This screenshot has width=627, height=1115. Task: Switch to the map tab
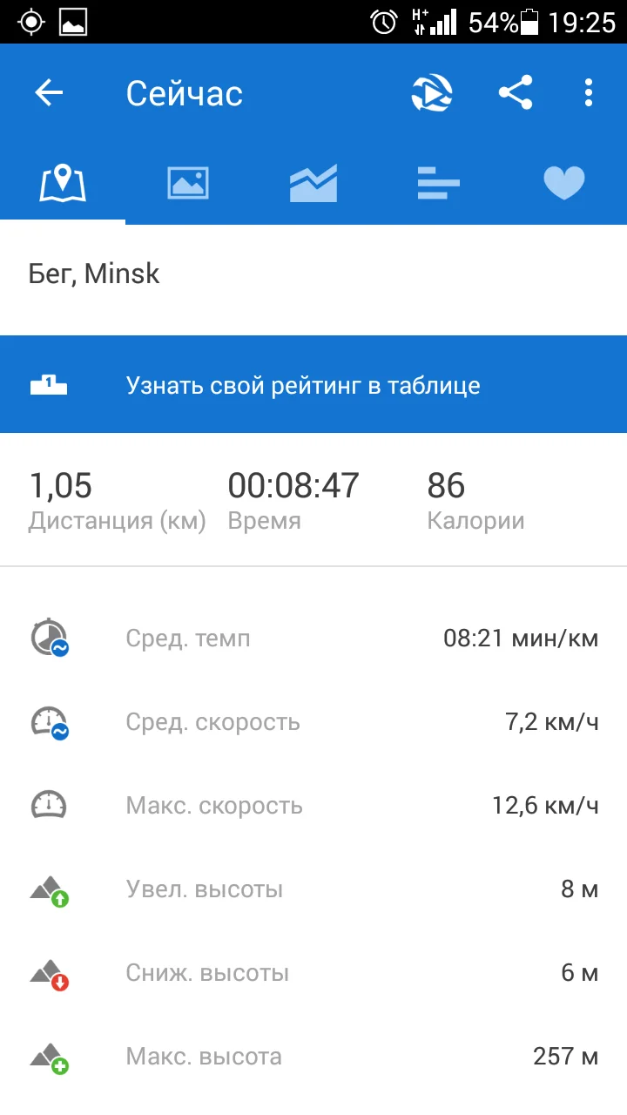coord(63,183)
